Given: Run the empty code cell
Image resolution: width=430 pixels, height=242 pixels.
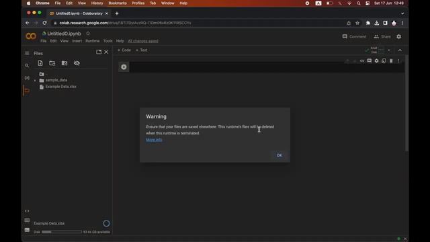Looking at the screenshot, I should (124, 67).
